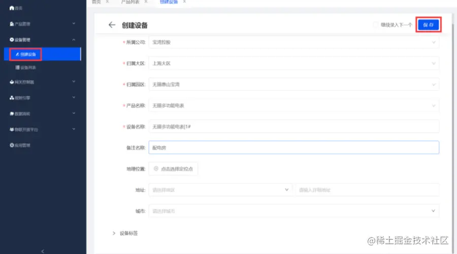The height and width of the screenshot is (254, 457).
Task: Collapse the sidebar with the bottom arrow
Action: pyautogui.click(x=43, y=251)
